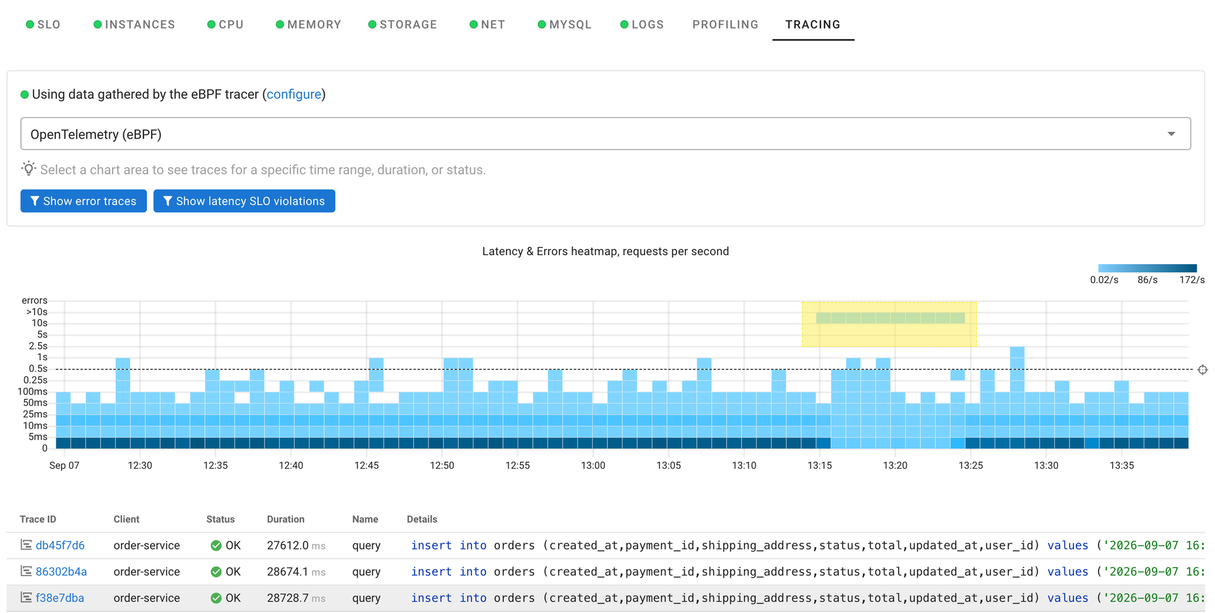Screen dimensions: 1215x613
Task: Click the OK status icon in 86302b4a row
Action: (216, 572)
